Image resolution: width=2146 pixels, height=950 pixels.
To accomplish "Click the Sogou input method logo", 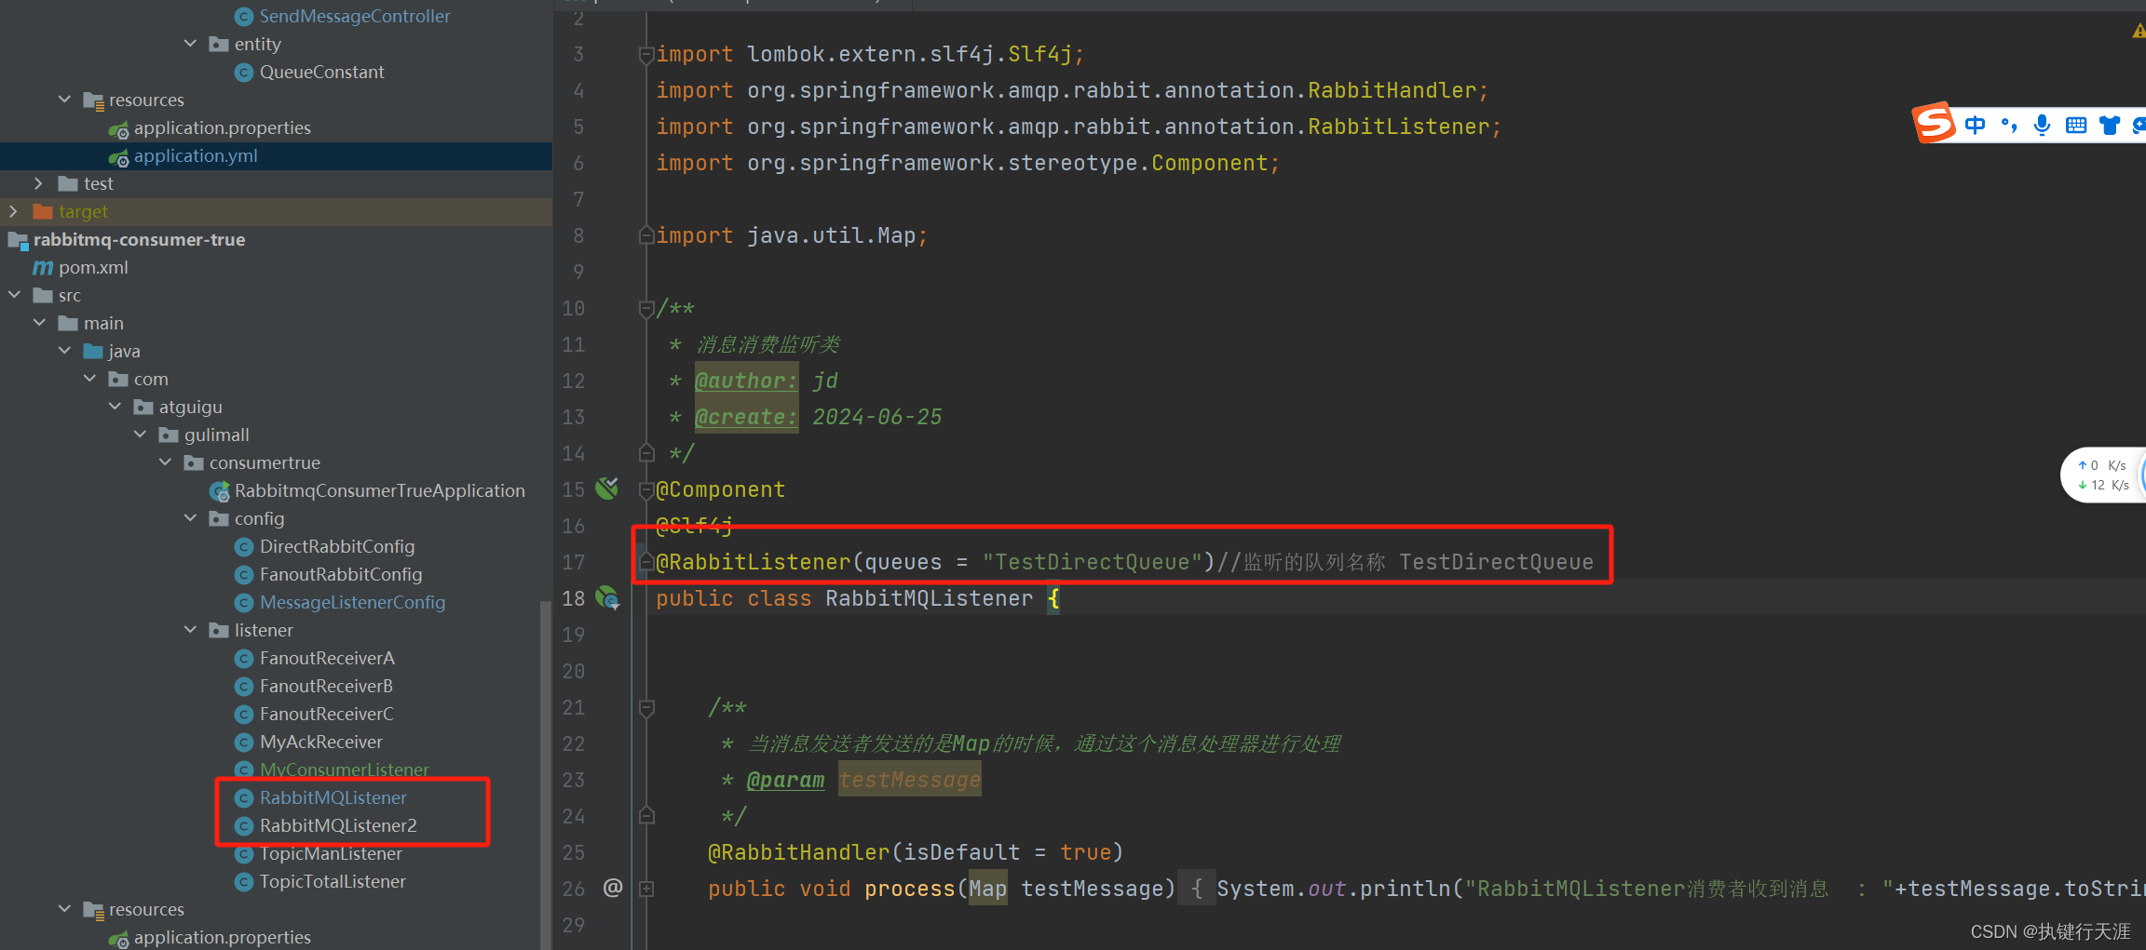I will coord(1934,123).
